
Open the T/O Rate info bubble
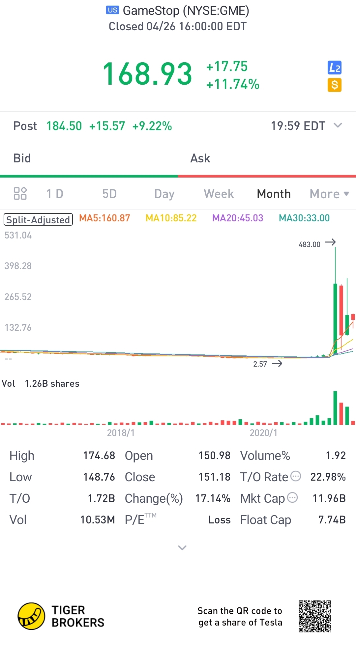(296, 476)
